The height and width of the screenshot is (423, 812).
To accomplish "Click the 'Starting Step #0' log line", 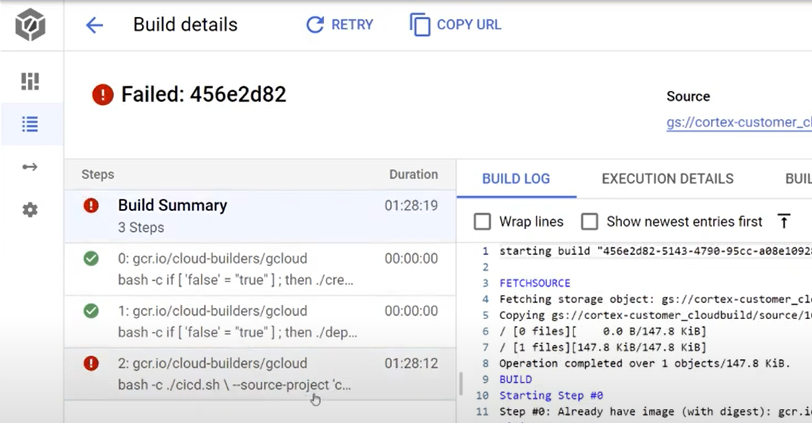I will pos(551,395).
